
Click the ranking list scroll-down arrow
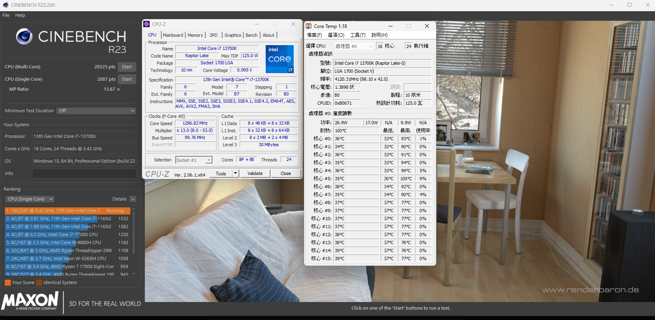[134, 274]
